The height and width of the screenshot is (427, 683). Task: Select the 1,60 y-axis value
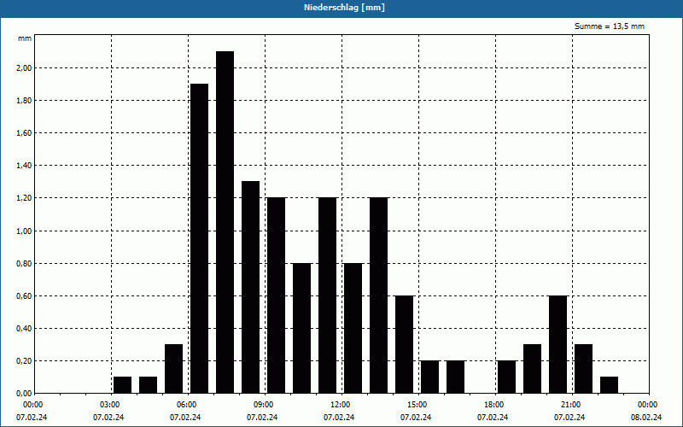(x=24, y=133)
